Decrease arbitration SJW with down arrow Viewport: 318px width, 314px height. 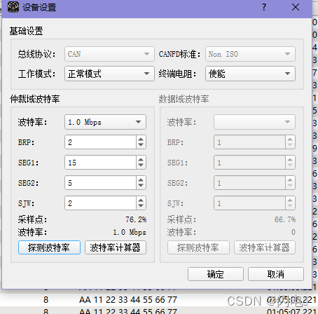pos(141,206)
